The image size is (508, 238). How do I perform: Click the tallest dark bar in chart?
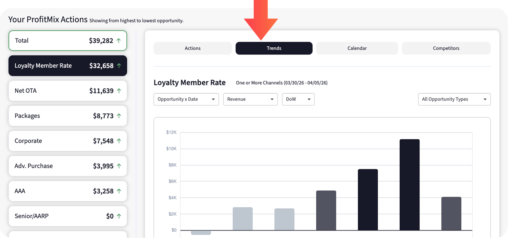(x=409, y=185)
